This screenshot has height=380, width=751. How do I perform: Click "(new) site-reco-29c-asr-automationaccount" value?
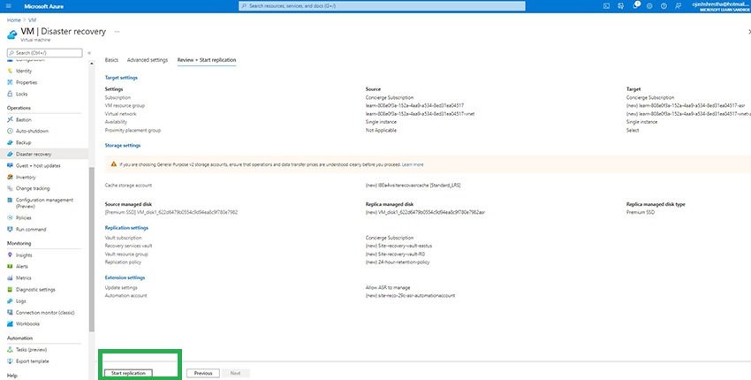pyautogui.click(x=410, y=296)
